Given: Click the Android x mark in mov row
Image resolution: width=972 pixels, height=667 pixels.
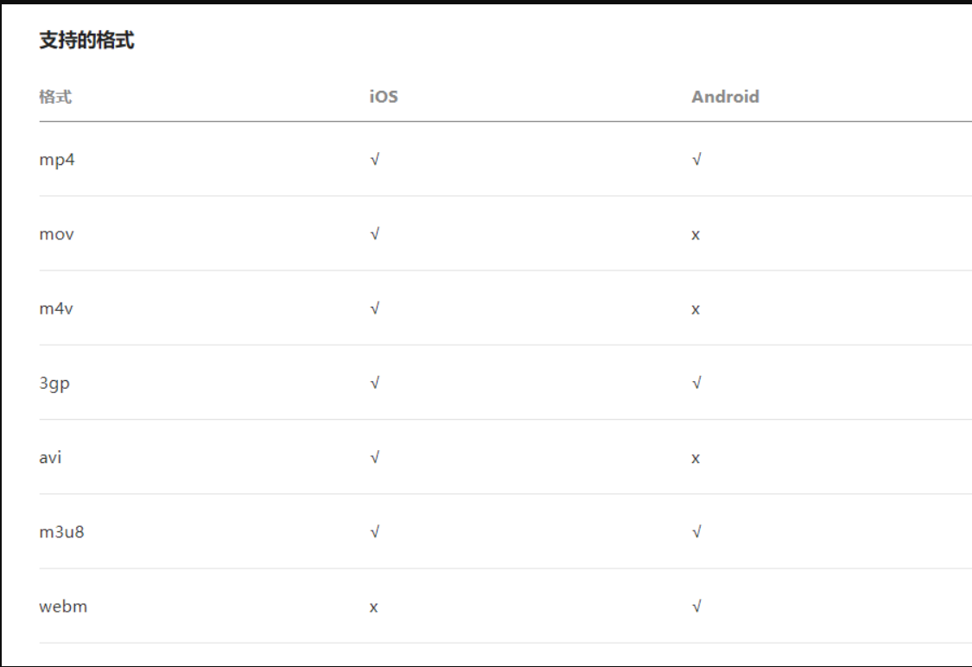Looking at the screenshot, I should click(x=696, y=235).
